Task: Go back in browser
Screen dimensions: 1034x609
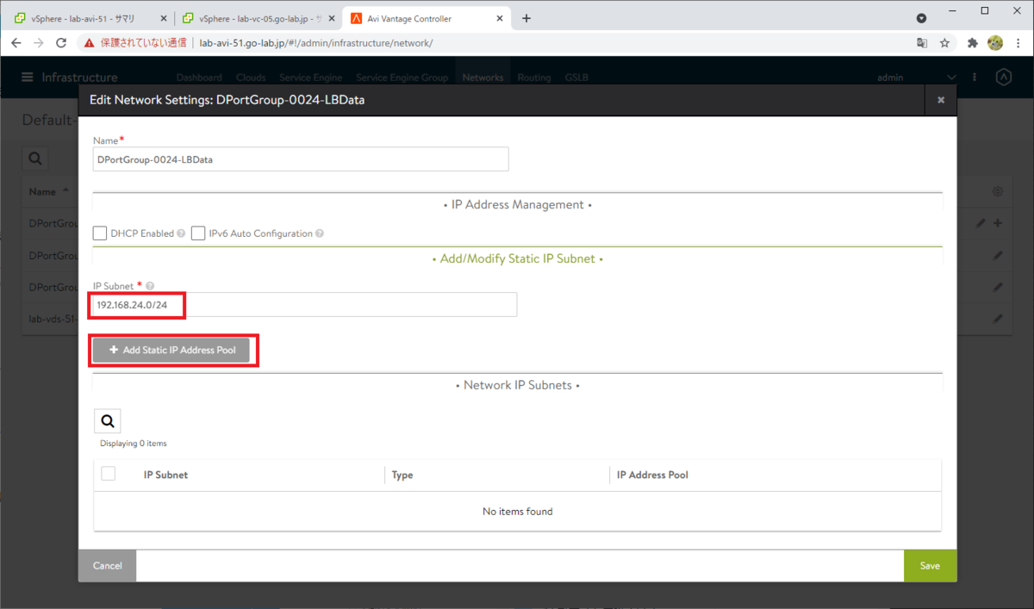Action: tap(16, 42)
